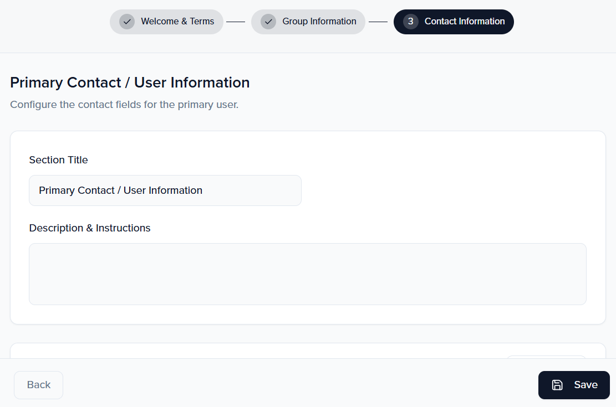Select the Contact Information step label
This screenshot has height=407, width=616.
[464, 22]
